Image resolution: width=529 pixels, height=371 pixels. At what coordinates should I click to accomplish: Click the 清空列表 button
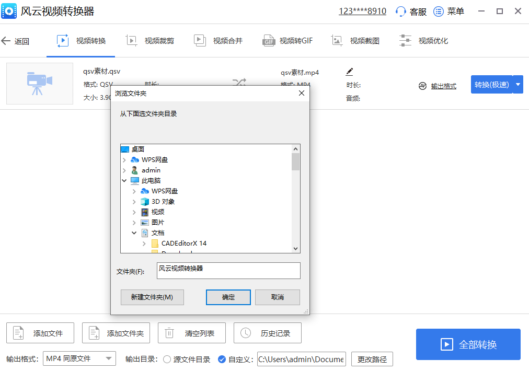tap(192, 333)
